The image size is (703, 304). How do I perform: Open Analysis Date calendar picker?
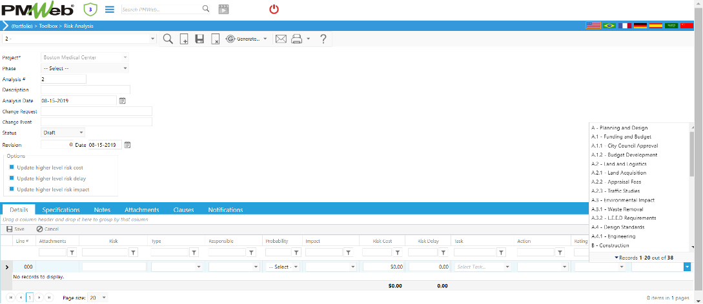coord(123,100)
